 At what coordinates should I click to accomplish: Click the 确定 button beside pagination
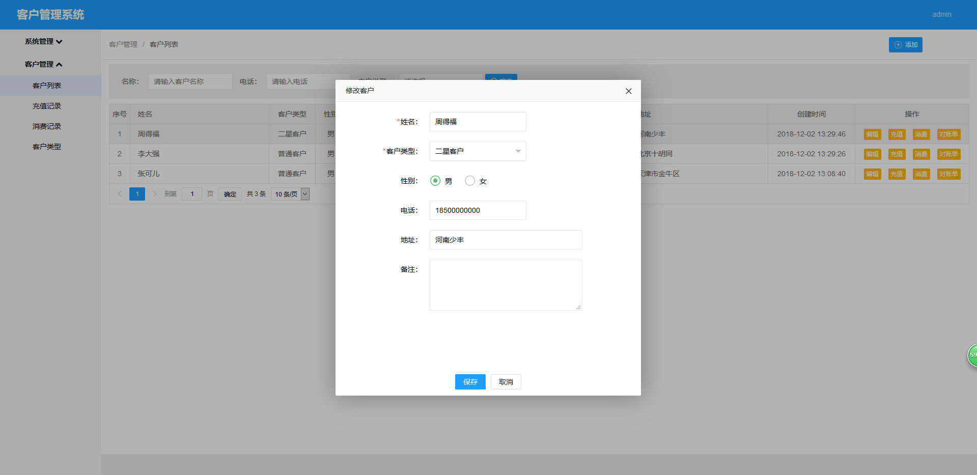click(x=230, y=194)
